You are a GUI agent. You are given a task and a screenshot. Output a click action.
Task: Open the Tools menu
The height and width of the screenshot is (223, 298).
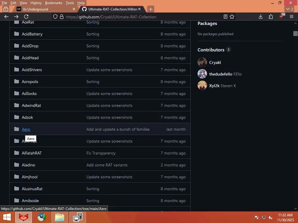[70, 3]
